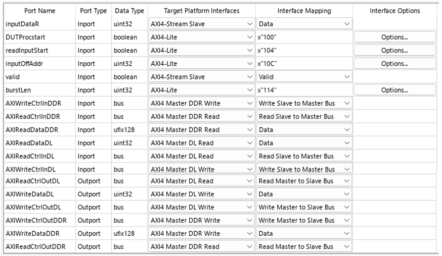Click Options button for burstLen row

(394, 90)
